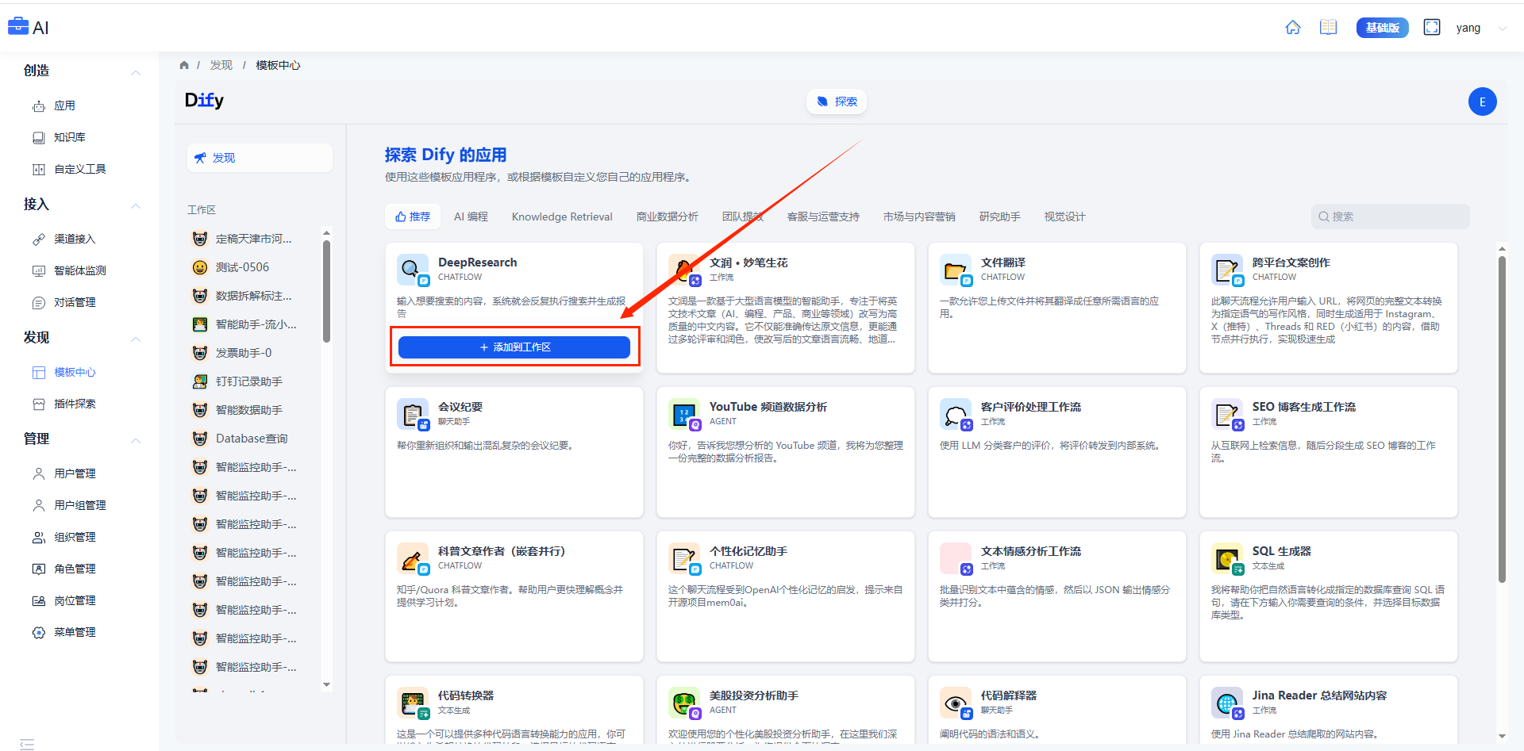
Task: Open the 文本情感分析工作流 card title
Action: [x=1031, y=551]
